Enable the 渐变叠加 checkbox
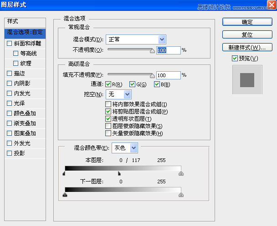Viewport: 277px width, 226px height. (x=10, y=123)
